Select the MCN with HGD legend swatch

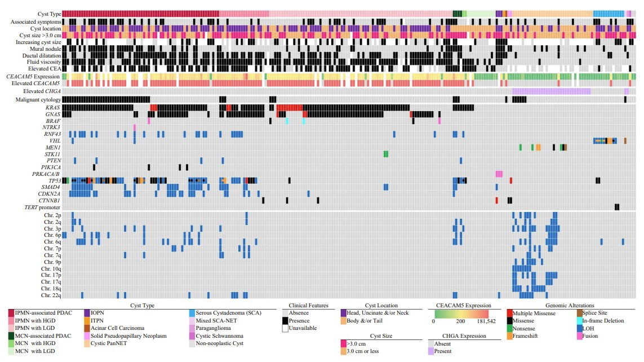pos(11,343)
